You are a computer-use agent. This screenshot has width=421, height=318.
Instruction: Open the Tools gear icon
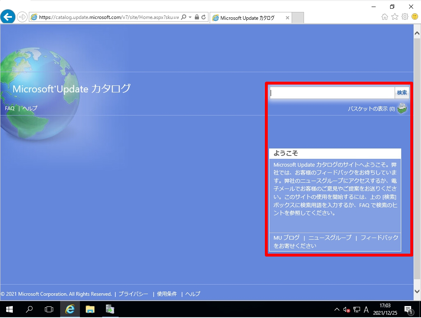click(x=405, y=16)
